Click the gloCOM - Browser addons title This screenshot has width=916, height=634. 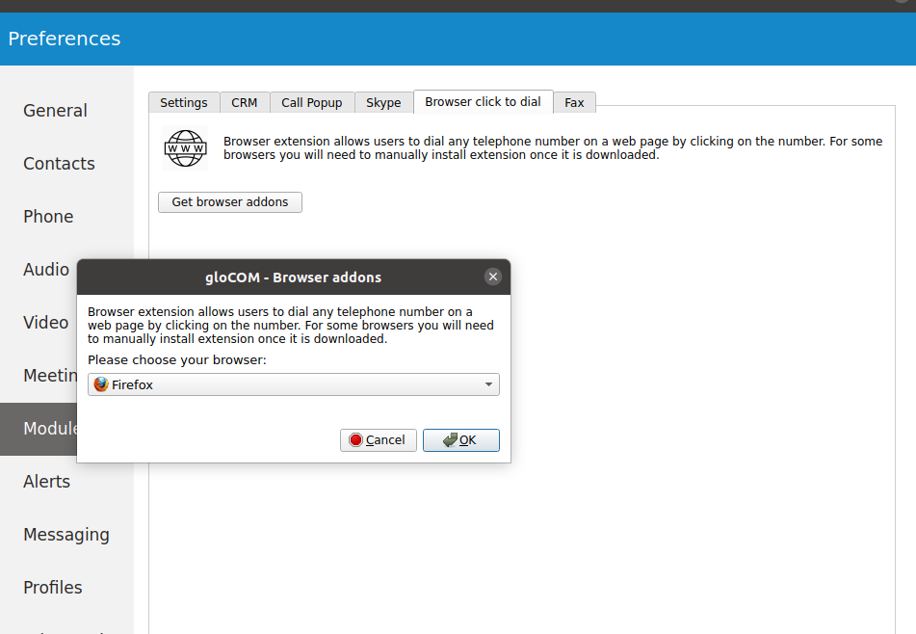(293, 277)
